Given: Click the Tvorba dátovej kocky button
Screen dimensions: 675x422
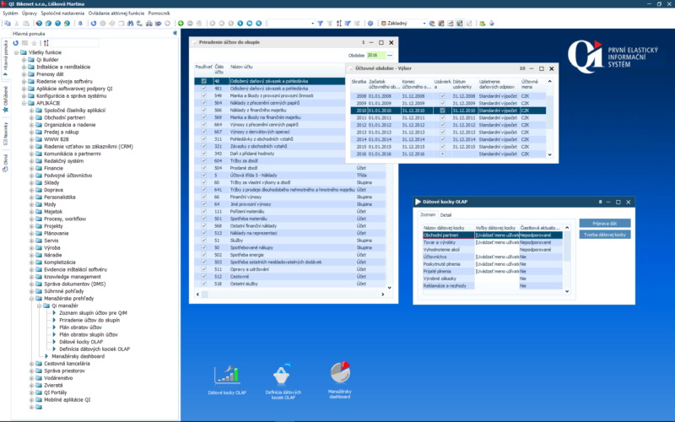Looking at the screenshot, I should pos(604,235).
